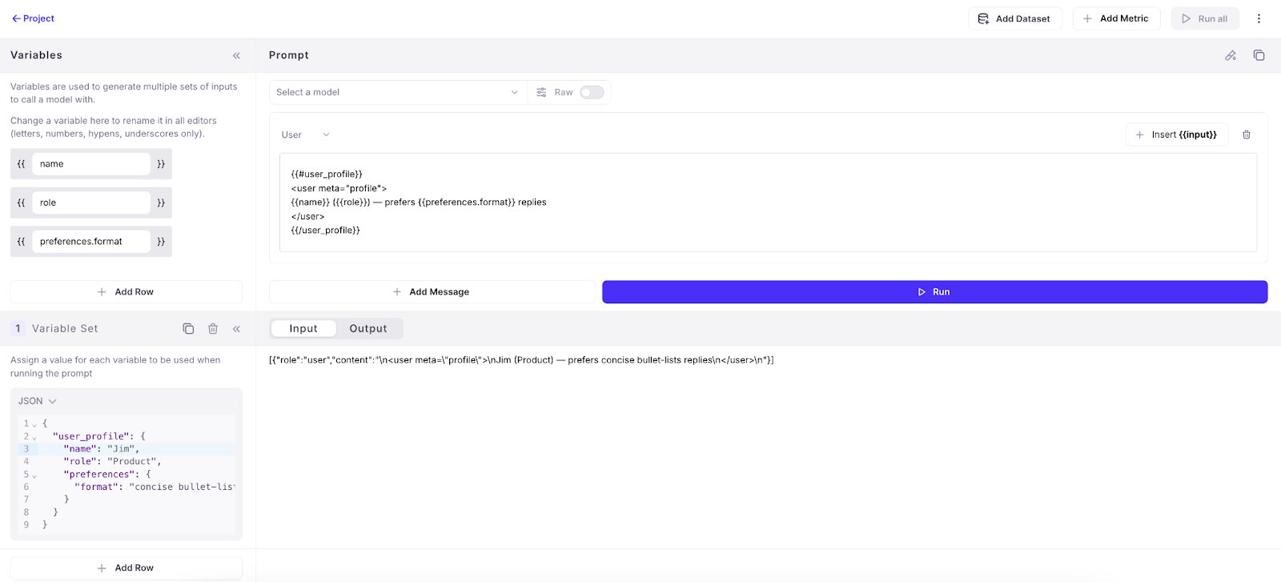This screenshot has width=1281, height=582.
Task: Collapse the Variable Set panel chevrons
Action: point(236,328)
